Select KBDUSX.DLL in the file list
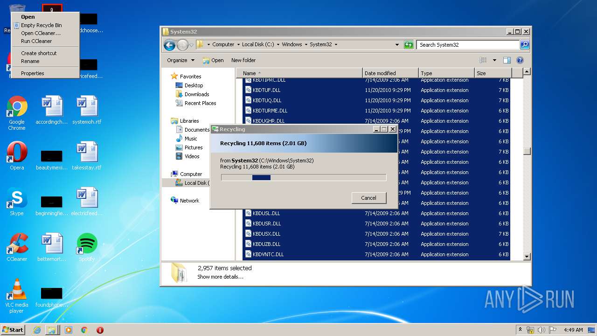The image size is (597, 336). pos(377,234)
